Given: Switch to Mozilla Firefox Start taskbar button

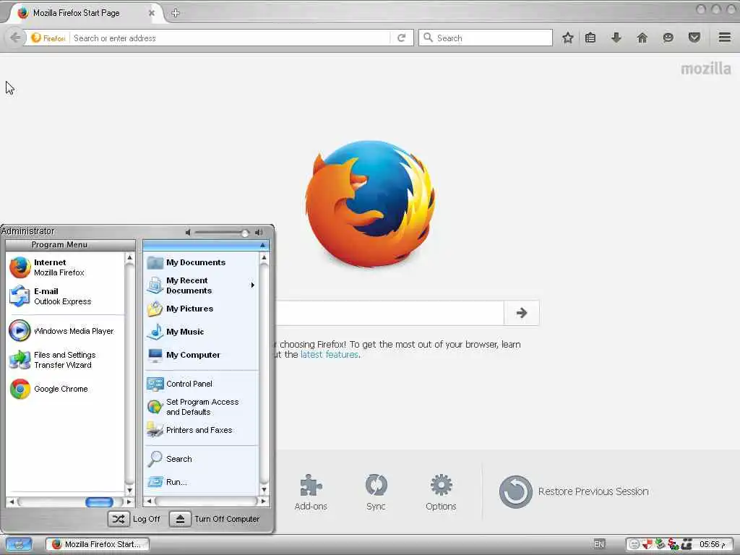Looking at the screenshot, I should 98,545.
